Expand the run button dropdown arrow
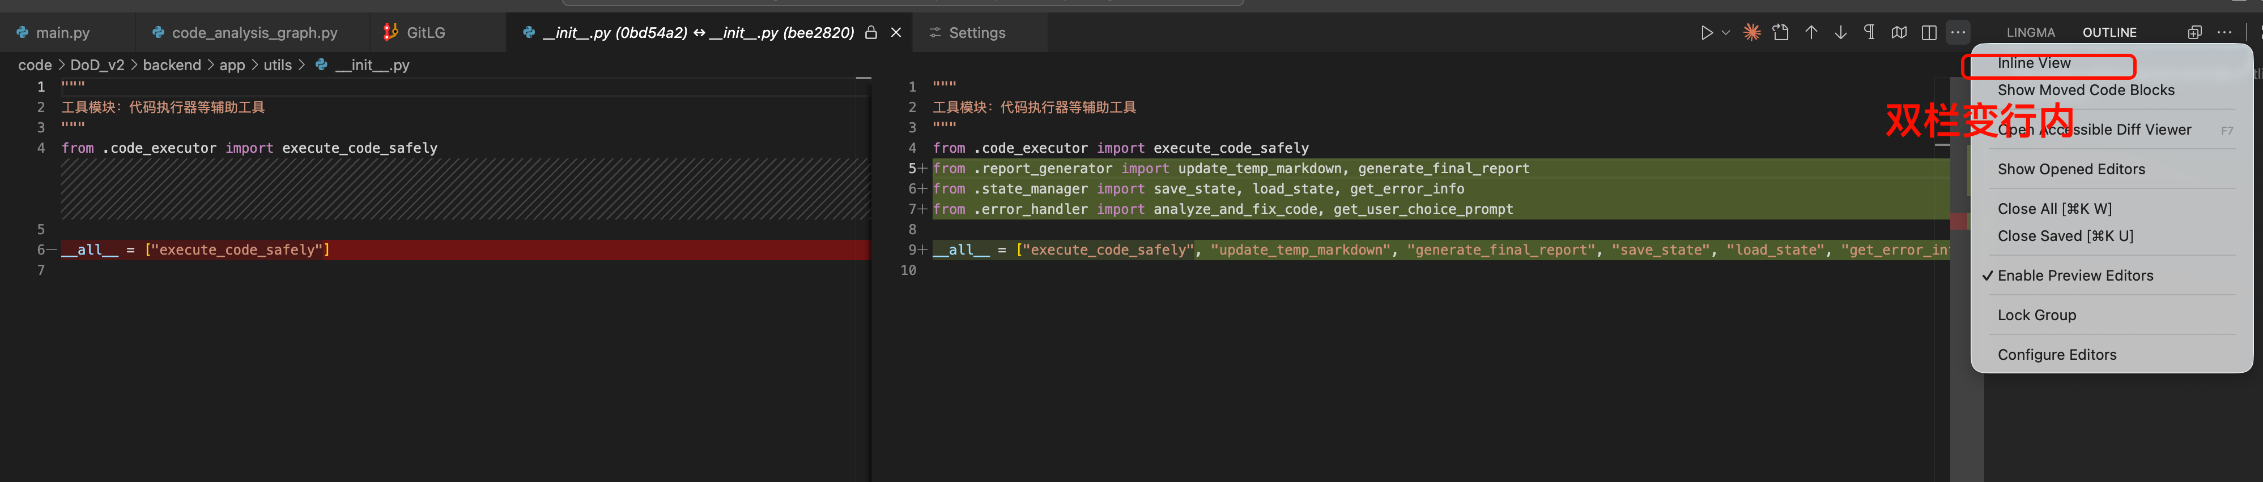Viewport: 2263px width, 482px height. (x=1725, y=32)
